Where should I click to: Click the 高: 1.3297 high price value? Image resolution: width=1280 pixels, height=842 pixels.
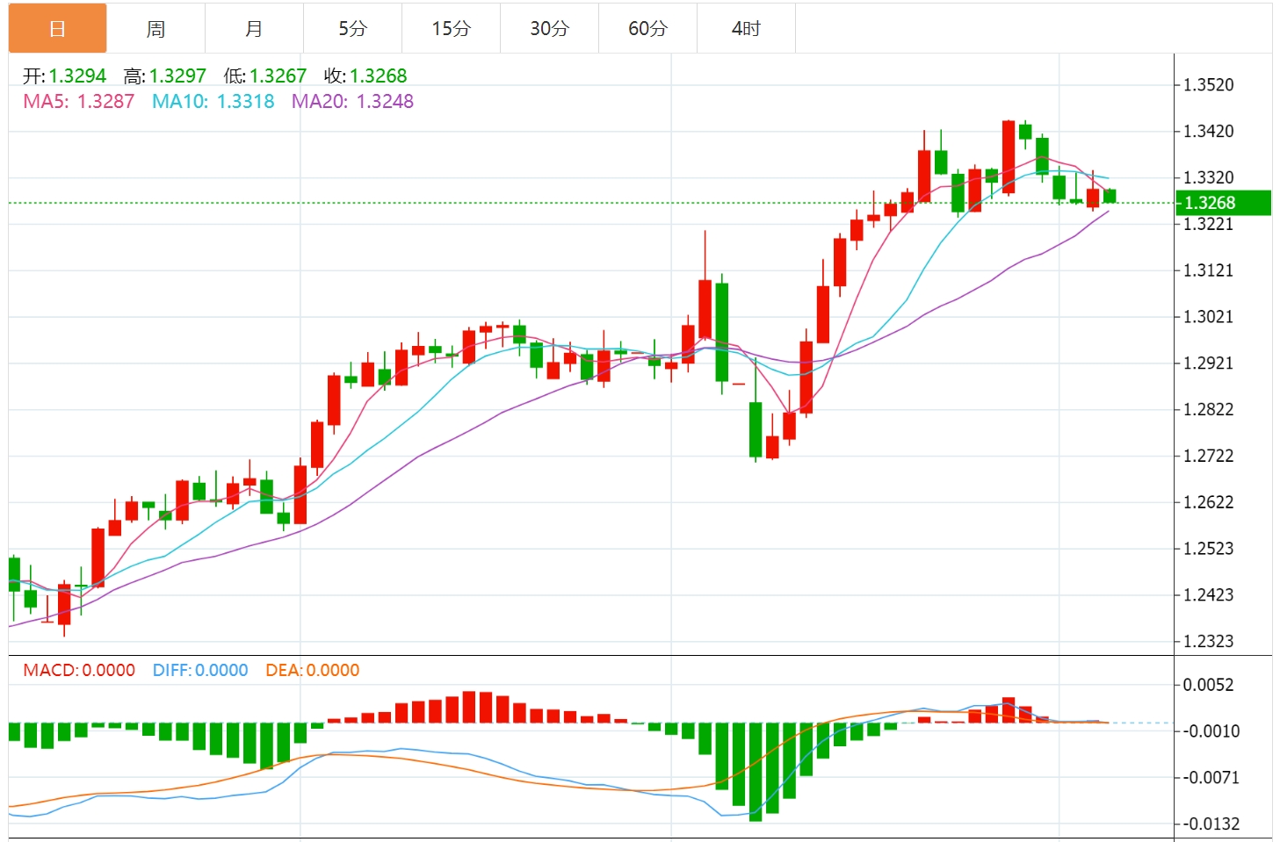point(164,76)
